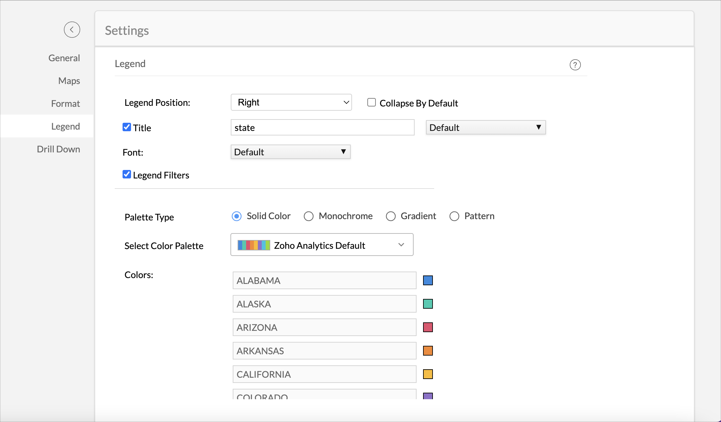Click the orange swatch for ARKANSAS
This screenshot has width=721, height=422.
click(428, 351)
